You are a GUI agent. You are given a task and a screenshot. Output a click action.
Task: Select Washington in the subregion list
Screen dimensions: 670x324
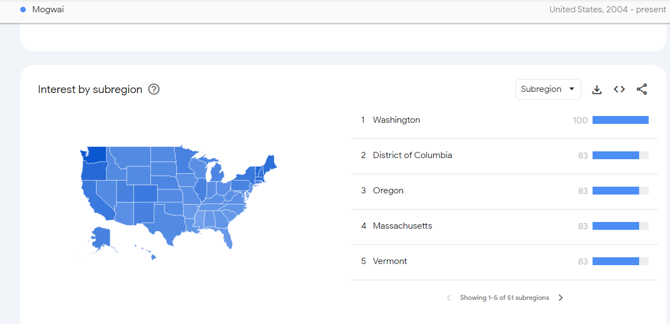(x=396, y=120)
